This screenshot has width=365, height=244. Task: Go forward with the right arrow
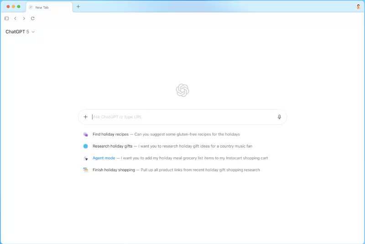tap(24, 18)
